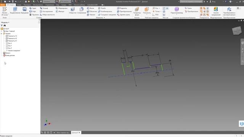Viewport: 244px width, 137px height.
Task: Click the filter icon in browser panel
Action: pos(2,25)
